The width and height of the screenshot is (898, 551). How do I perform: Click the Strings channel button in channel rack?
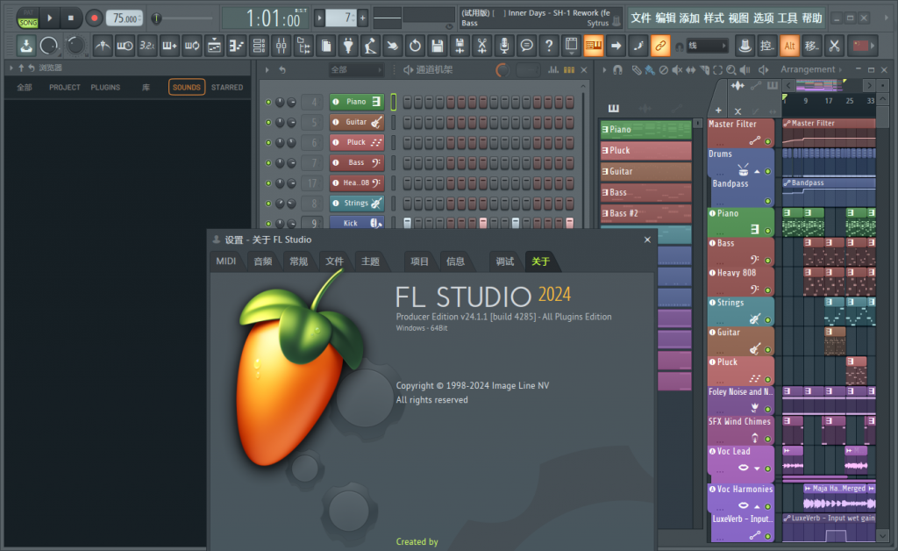[356, 203]
